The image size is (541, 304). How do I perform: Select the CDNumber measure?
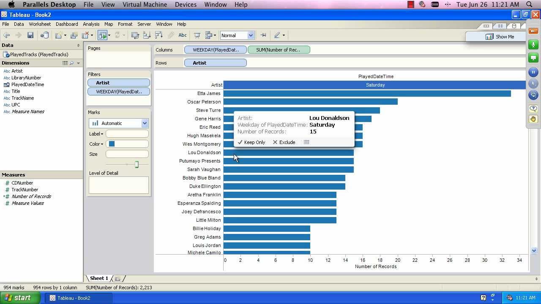click(x=22, y=183)
